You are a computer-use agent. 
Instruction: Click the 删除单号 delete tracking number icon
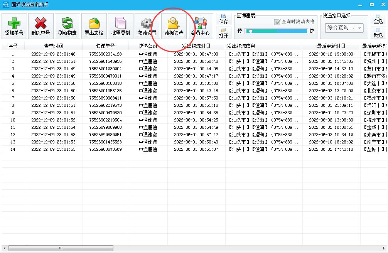(x=40, y=25)
